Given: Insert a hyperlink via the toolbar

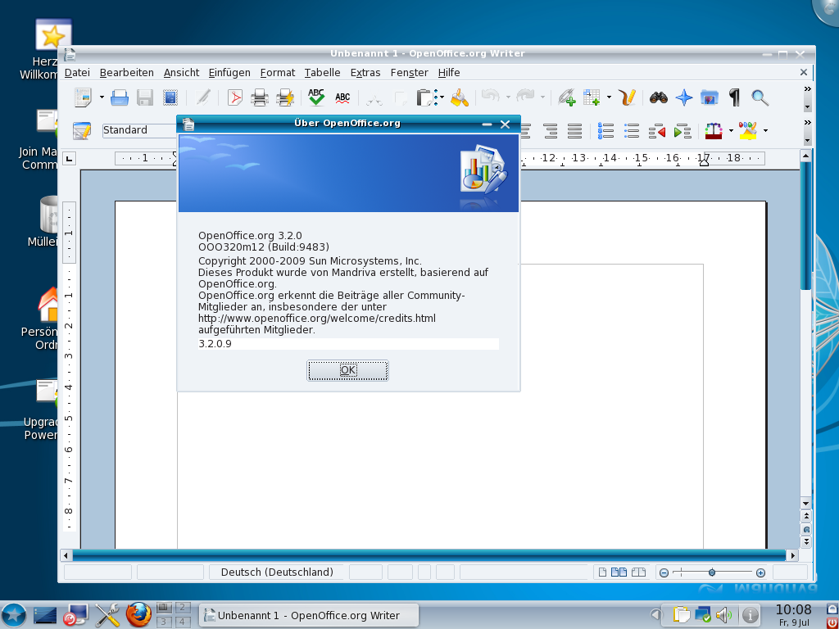Looking at the screenshot, I should [x=565, y=97].
